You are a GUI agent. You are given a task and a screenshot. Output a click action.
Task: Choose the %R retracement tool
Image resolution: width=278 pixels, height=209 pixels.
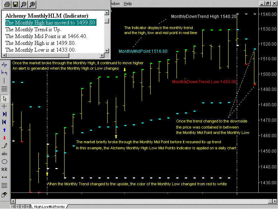click(x=4, y=169)
